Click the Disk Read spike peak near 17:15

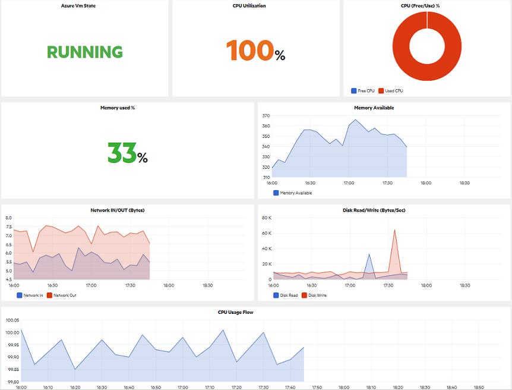(369, 254)
